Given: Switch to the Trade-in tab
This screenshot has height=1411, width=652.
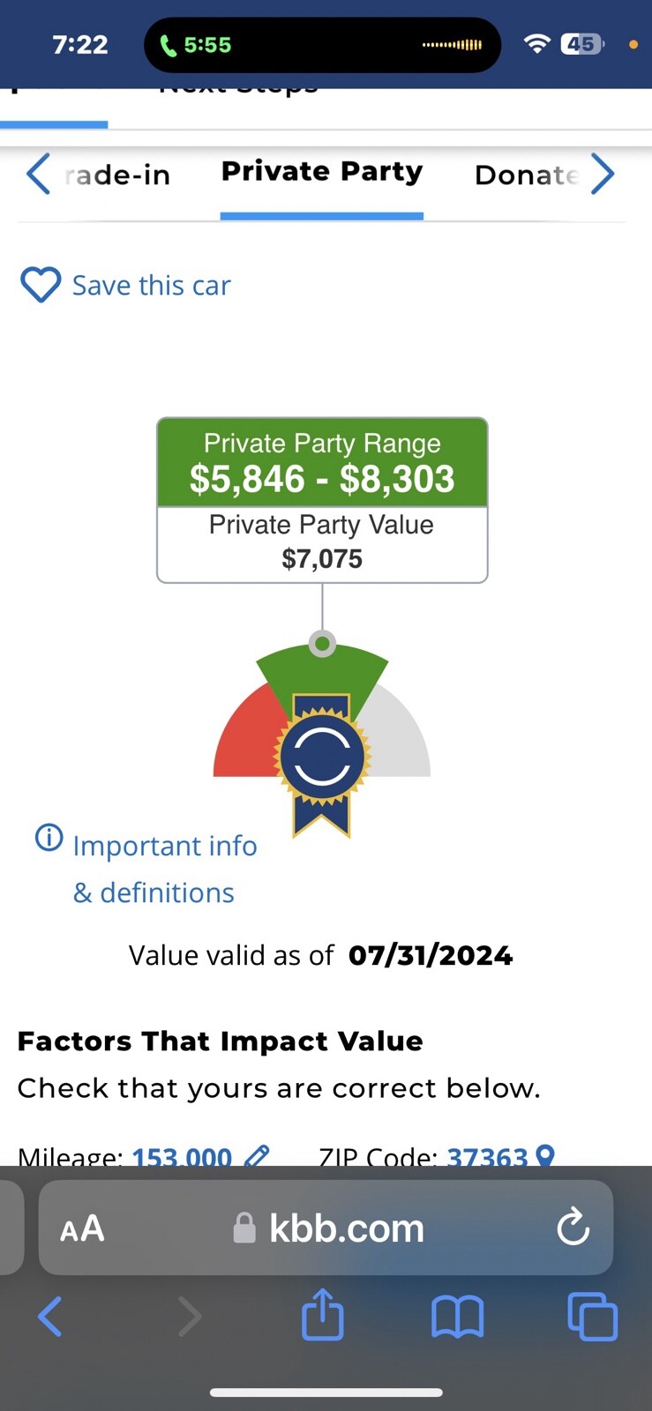Looking at the screenshot, I should point(117,175).
